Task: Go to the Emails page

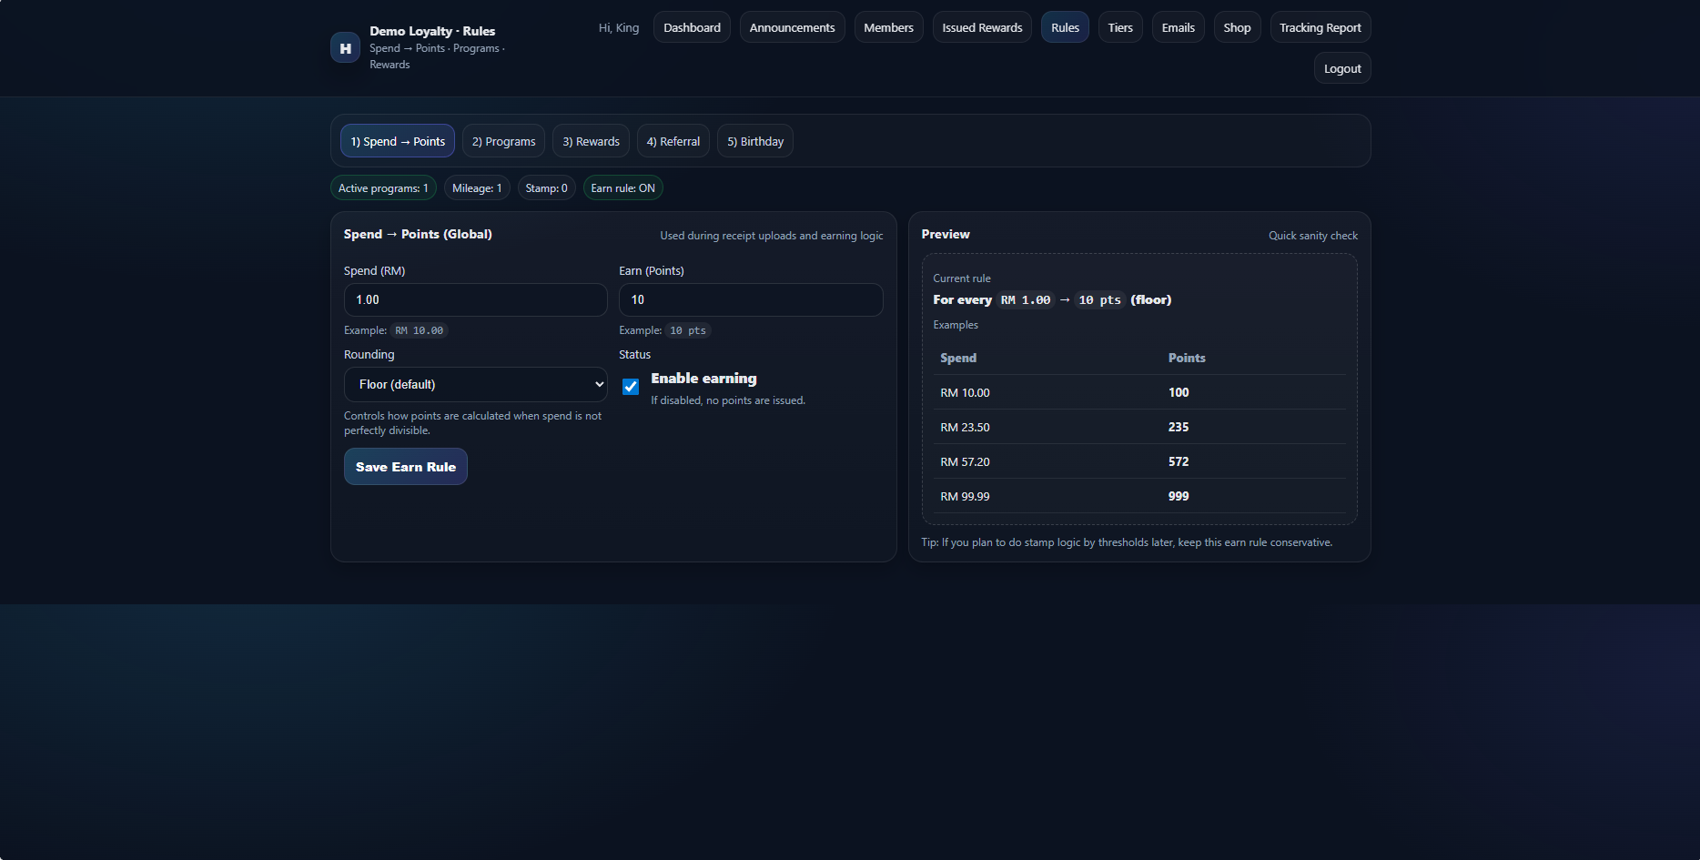Action: coord(1178,27)
